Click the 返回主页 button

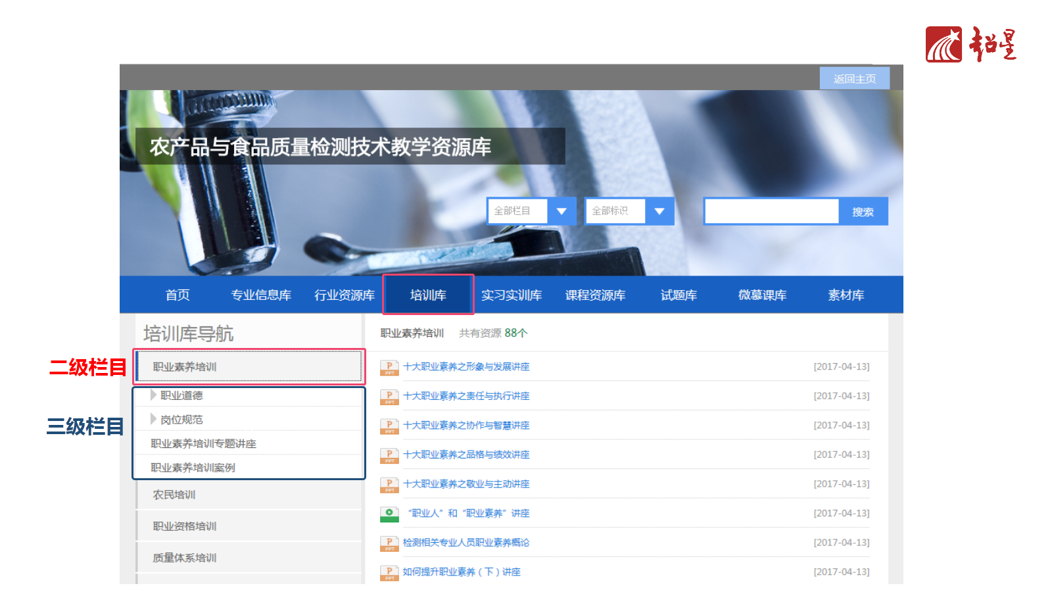pos(855,78)
